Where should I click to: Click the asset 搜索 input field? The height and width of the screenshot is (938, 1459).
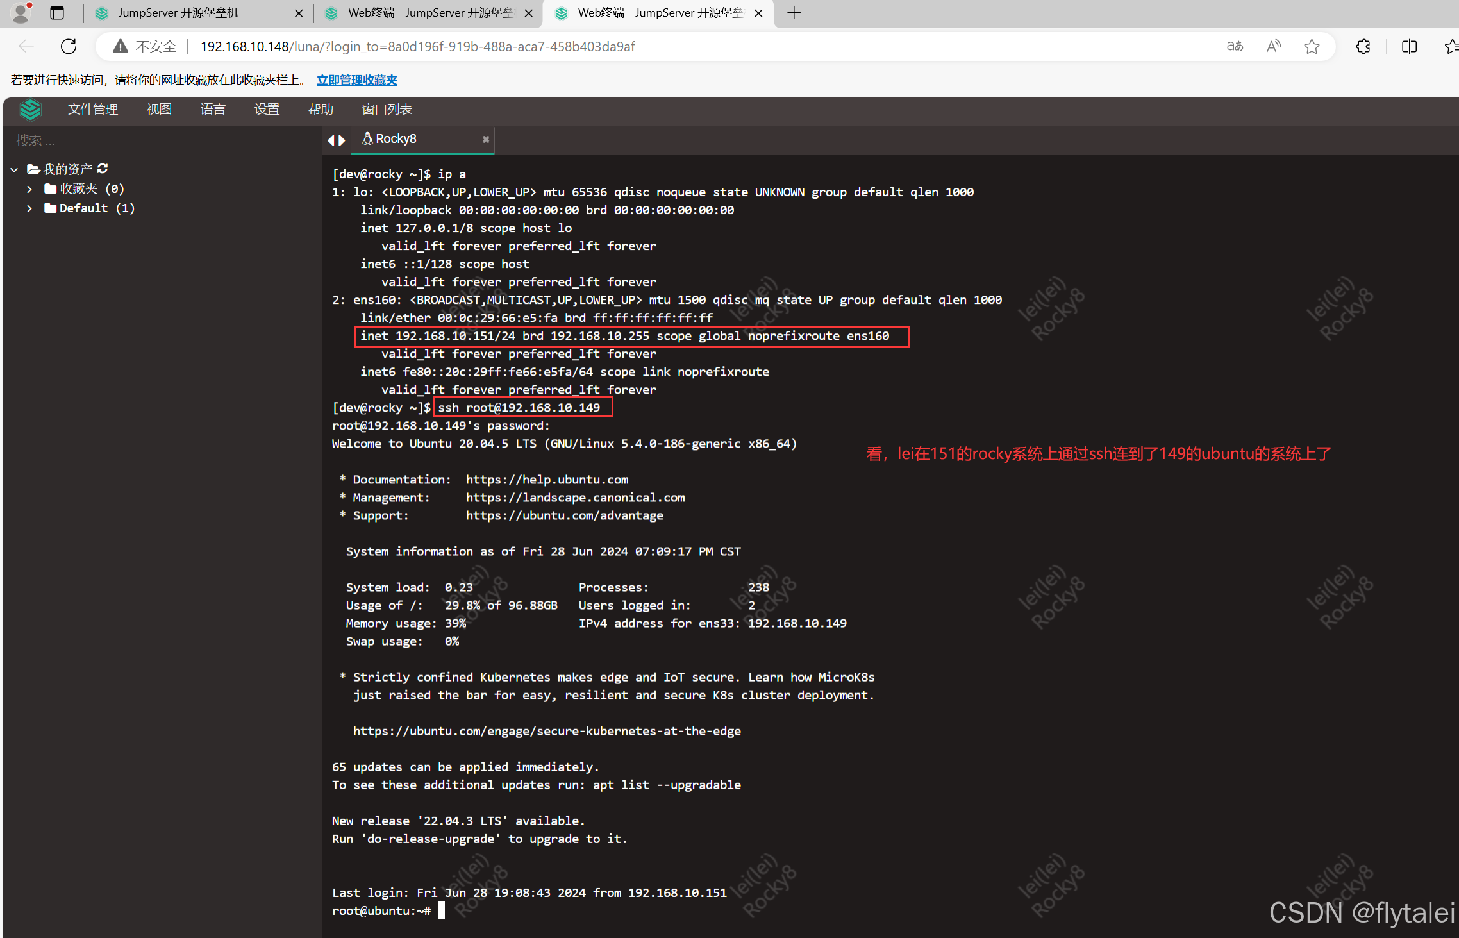(x=163, y=140)
